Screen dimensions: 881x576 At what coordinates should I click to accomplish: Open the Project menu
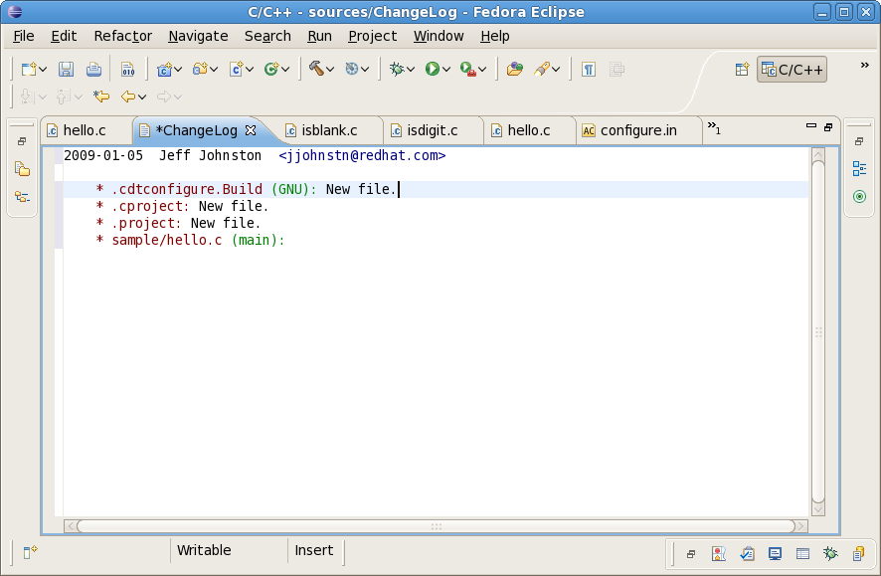click(x=373, y=36)
